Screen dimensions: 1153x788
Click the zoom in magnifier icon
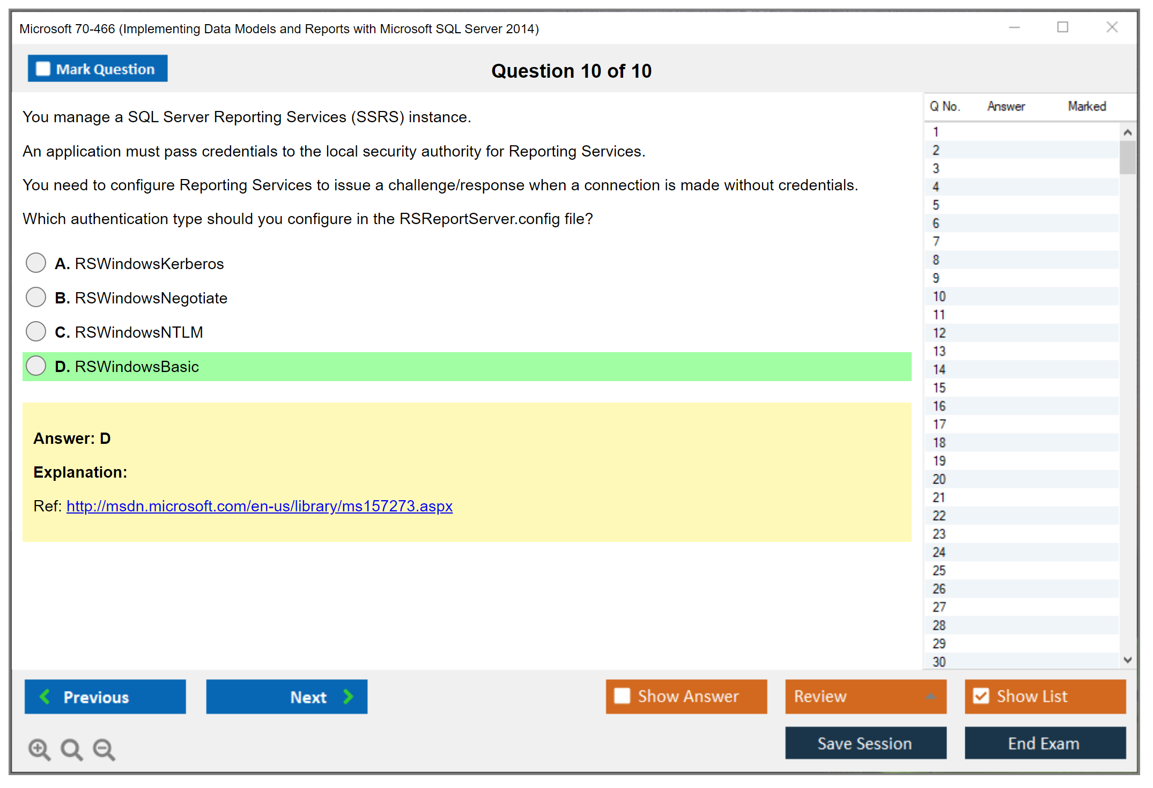click(39, 749)
